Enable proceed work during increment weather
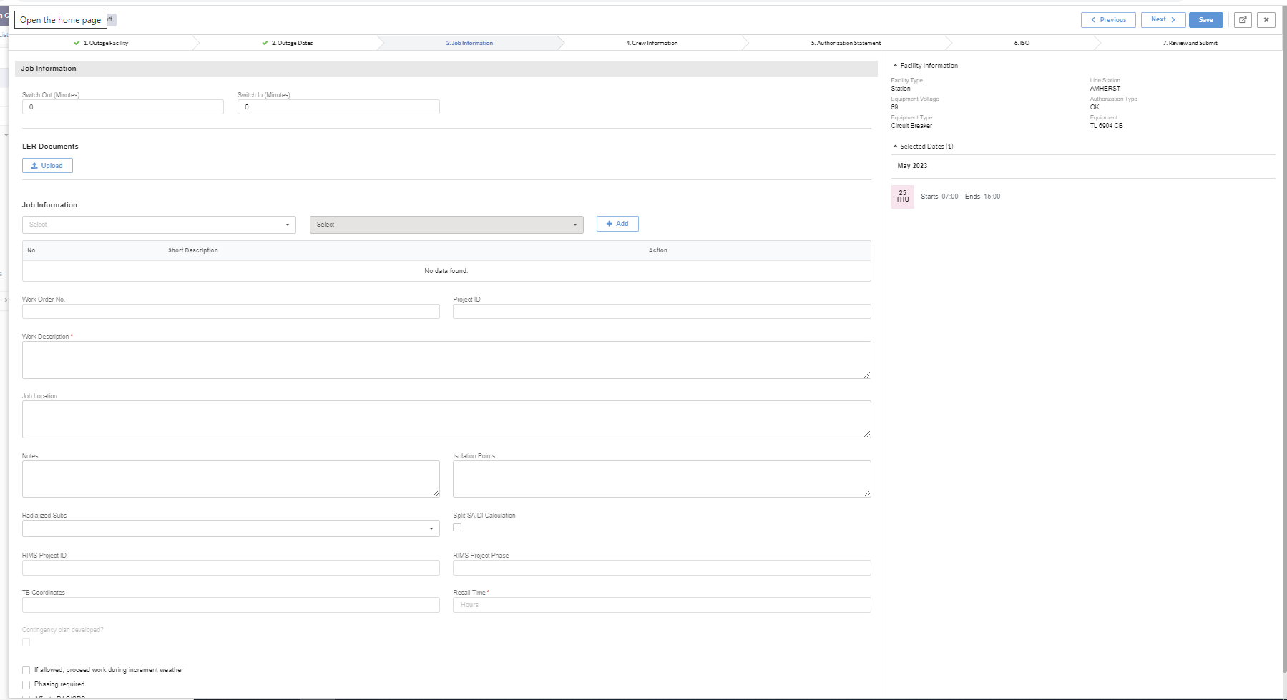The width and height of the screenshot is (1287, 700). click(26, 671)
